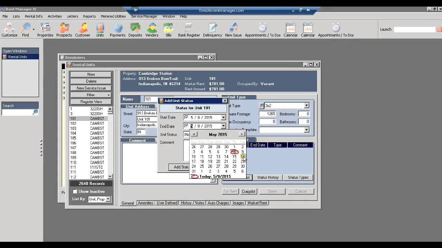Image resolution: width=442 pixels, height=248 pixels.
Task: Open the Status History button
Action: tap(268, 177)
